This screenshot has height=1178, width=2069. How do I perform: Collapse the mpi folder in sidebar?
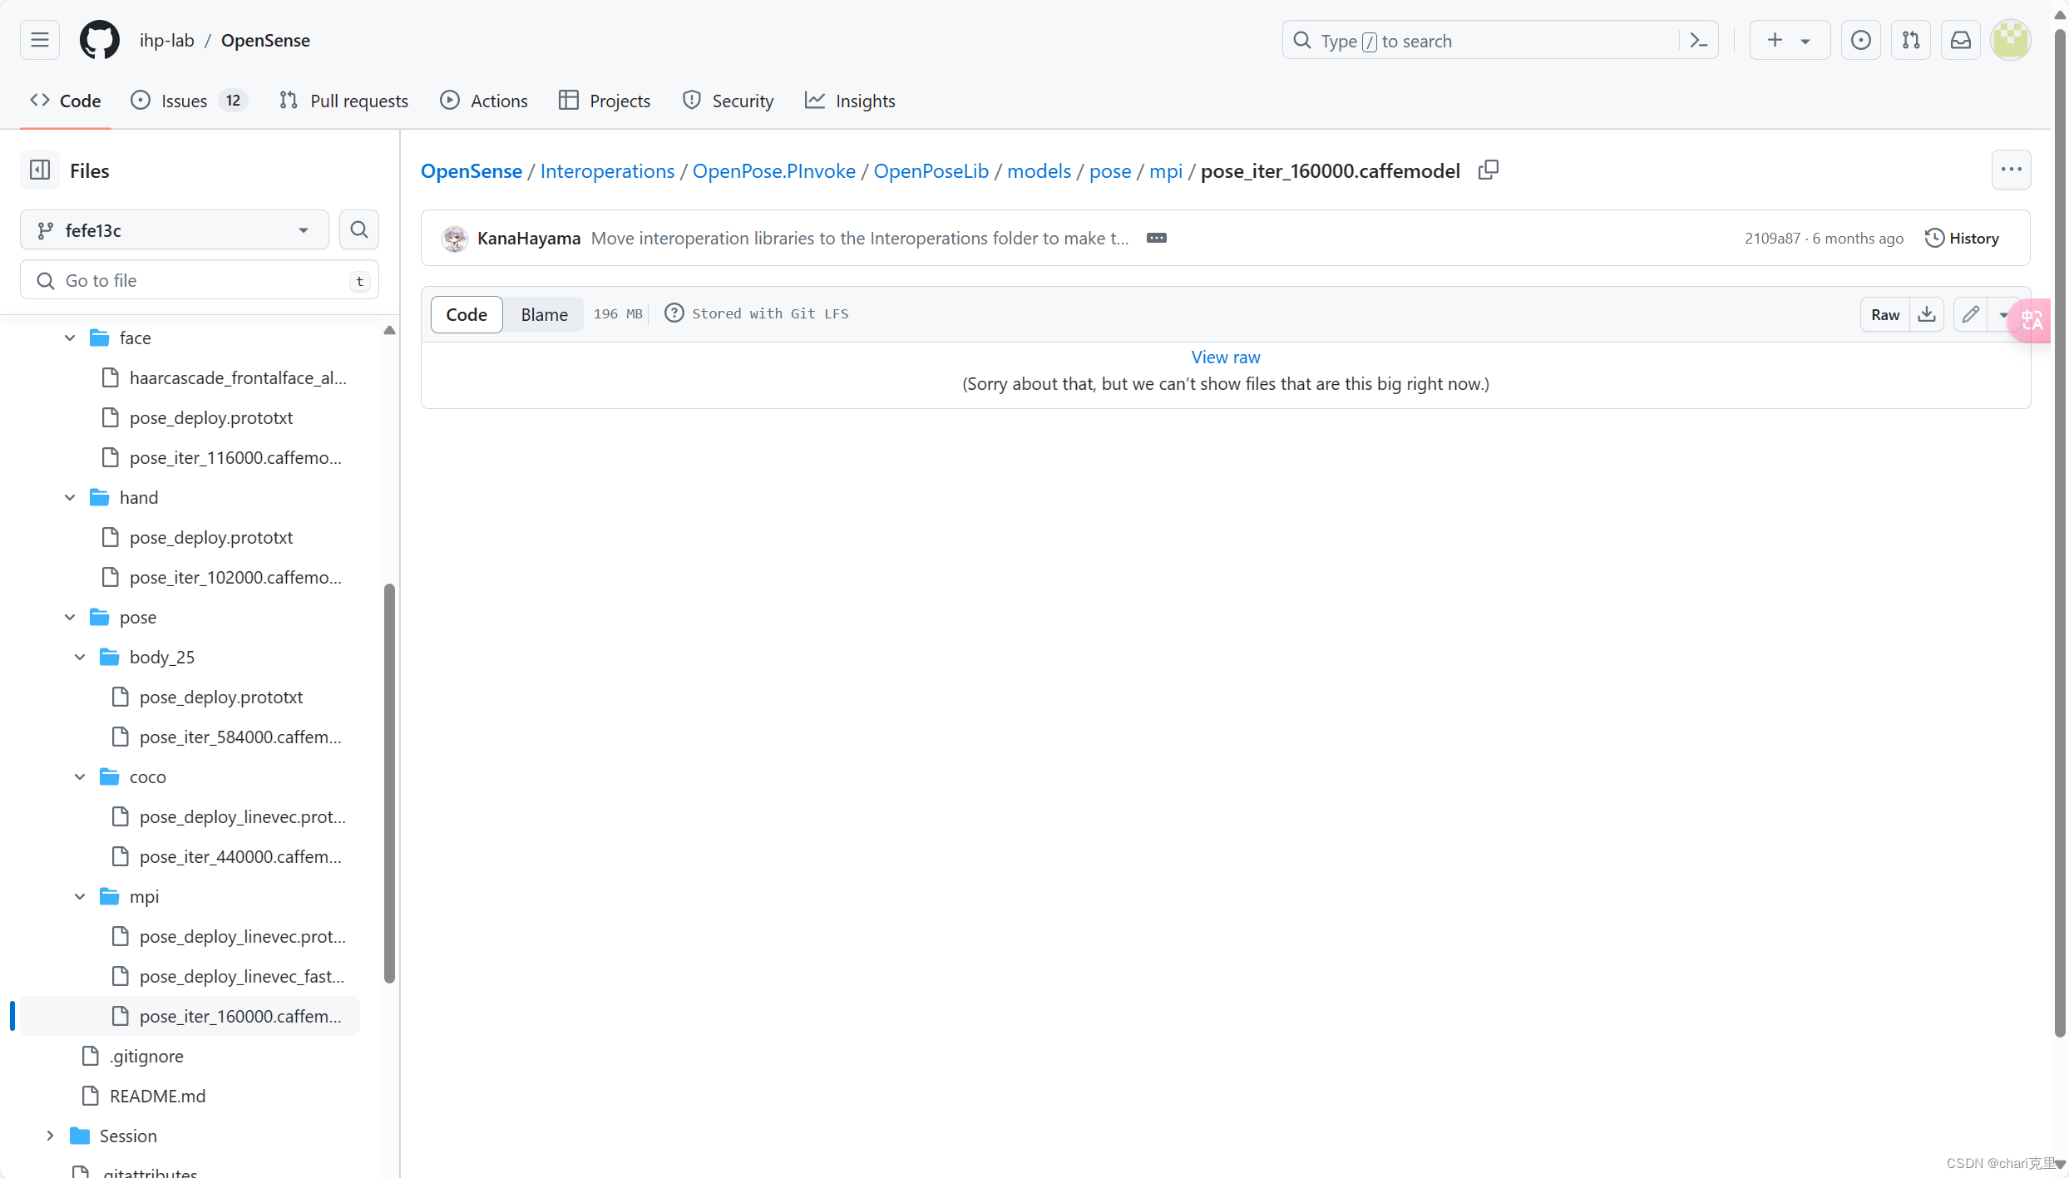(x=80, y=897)
